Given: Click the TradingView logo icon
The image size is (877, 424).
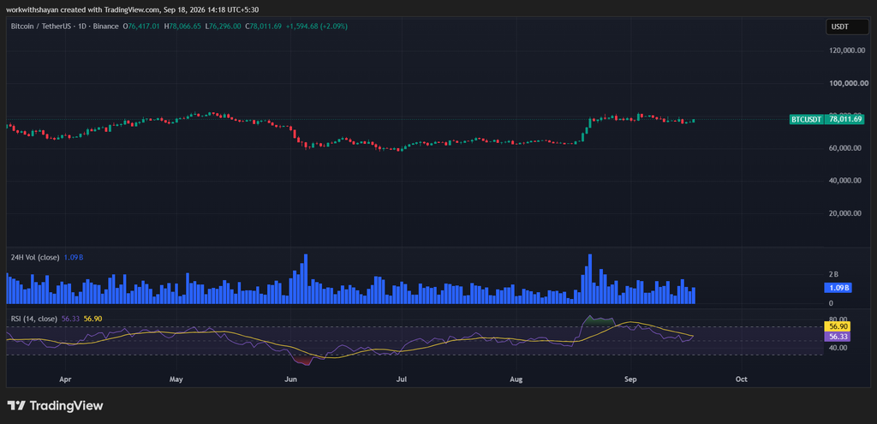Looking at the screenshot, I should [x=16, y=405].
